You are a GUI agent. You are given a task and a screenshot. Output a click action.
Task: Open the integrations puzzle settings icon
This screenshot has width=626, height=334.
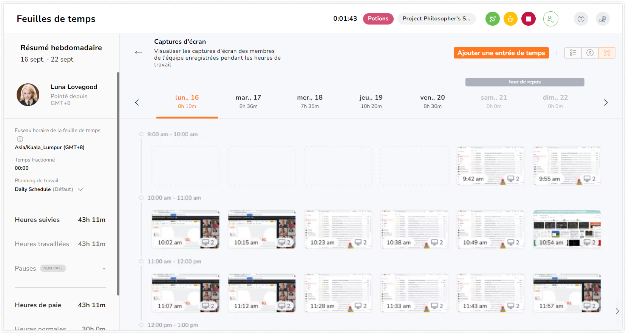click(x=603, y=19)
